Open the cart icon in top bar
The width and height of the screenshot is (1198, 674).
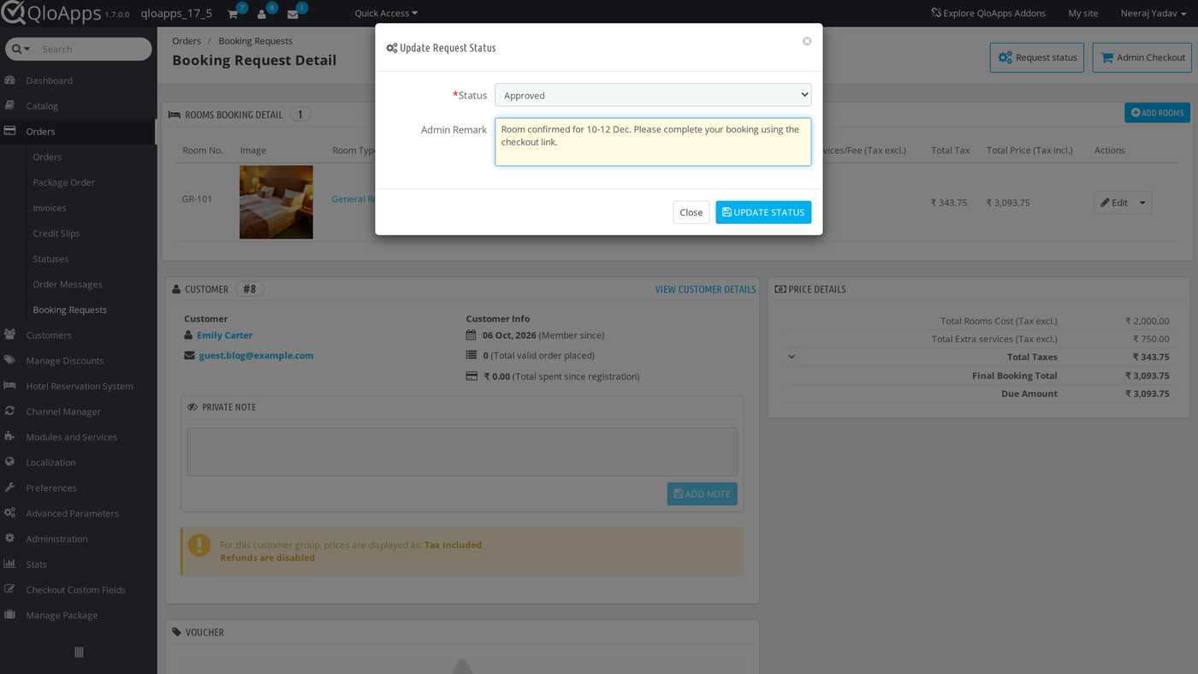(x=233, y=14)
